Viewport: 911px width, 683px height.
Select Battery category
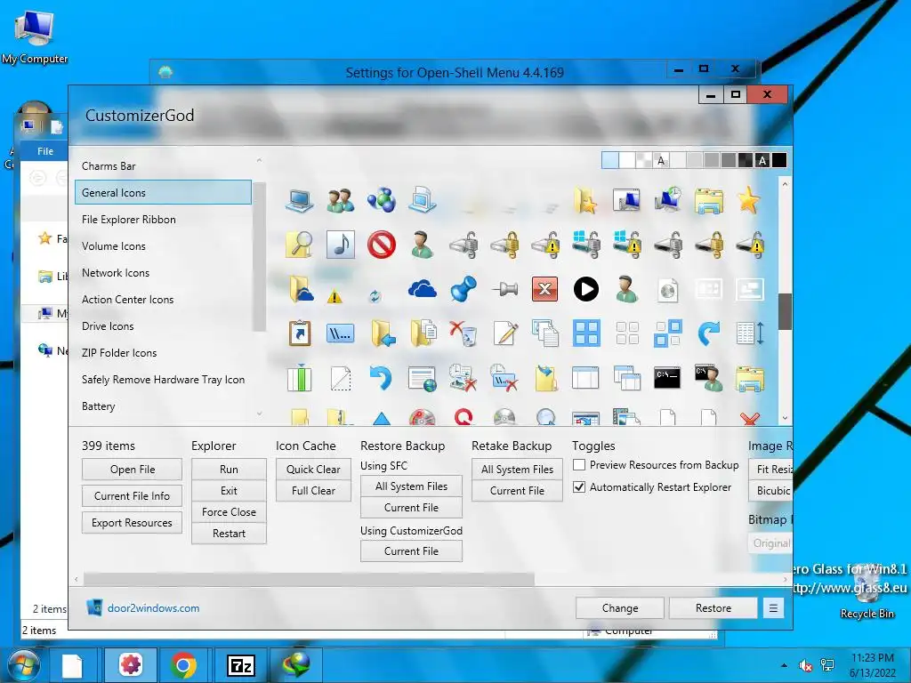click(163, 406)
